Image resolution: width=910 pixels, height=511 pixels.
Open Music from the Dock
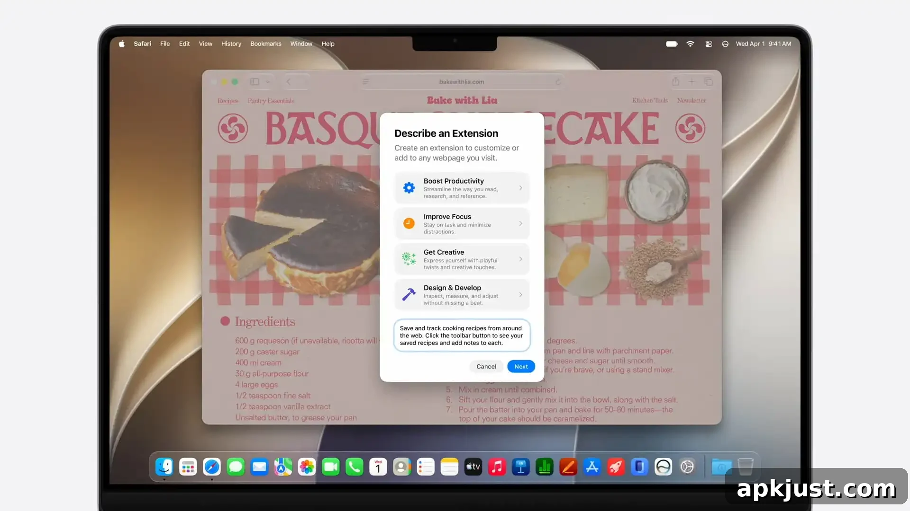pos(497,467)
